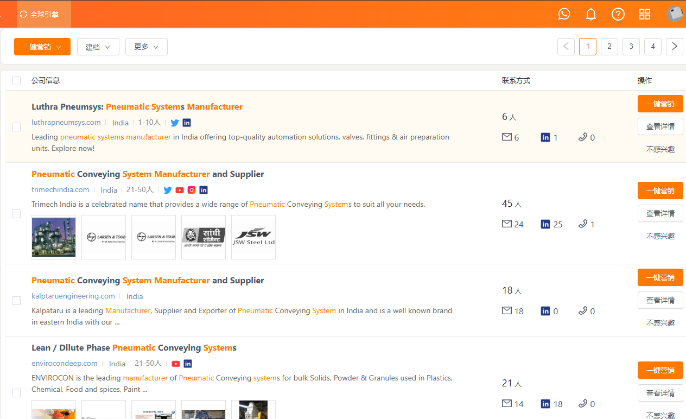Click LinkedIn contact count icon for Luthra Pneumsys
The width and height of the screenshot is (686, 419).
[x=545, y=137]
